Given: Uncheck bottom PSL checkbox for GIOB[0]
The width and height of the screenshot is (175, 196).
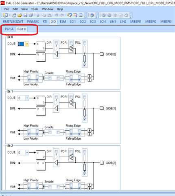Looking at the screenshot, I should click(85, 65).
